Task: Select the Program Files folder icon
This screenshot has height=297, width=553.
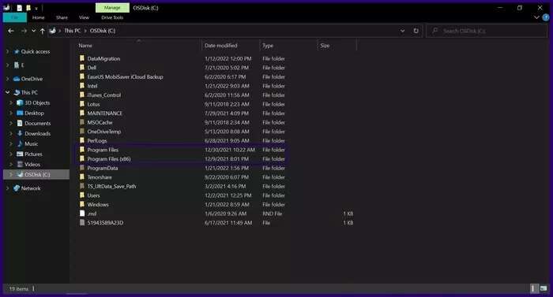Action: (x=82, y=150)
